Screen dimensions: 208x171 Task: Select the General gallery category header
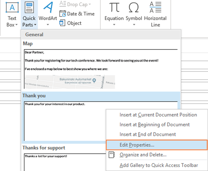coord(101,35)
